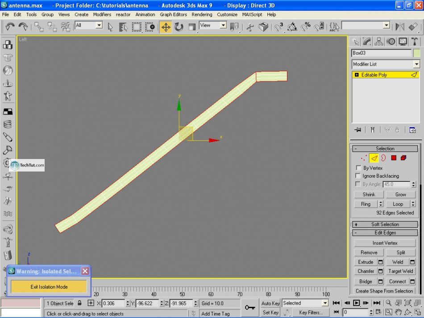Open the Display command panel tab

403,42
